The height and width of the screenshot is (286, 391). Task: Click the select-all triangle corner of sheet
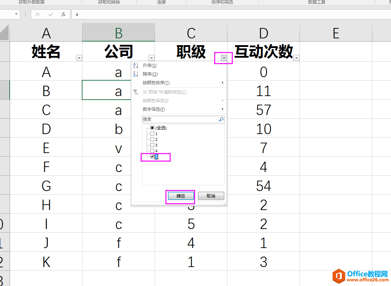tap(5, 32)
